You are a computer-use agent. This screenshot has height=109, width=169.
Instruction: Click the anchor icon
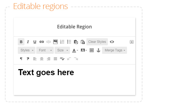pyautogui.click(x=98, y=50)
